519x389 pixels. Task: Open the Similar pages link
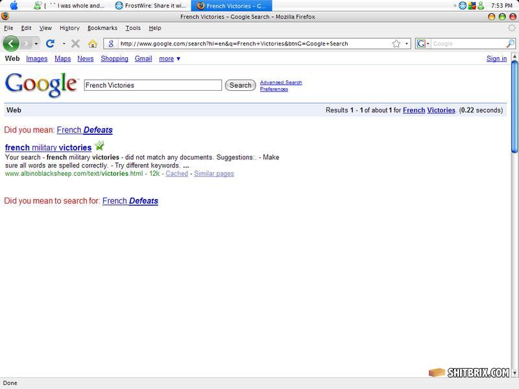(214, 173)
